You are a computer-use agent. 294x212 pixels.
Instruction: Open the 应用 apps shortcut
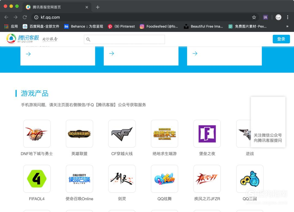(11, 26)
